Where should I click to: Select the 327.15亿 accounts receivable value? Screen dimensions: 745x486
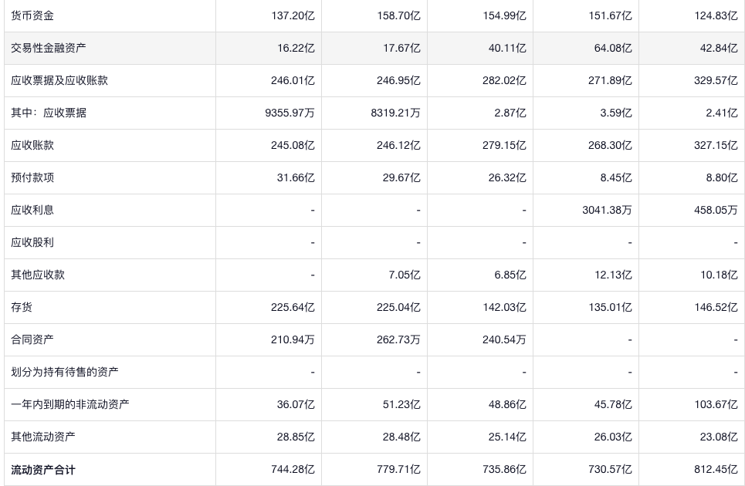point(716,145)
